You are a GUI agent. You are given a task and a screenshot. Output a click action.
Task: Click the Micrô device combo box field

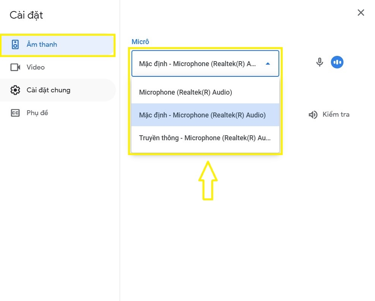(x=205, y=63)
